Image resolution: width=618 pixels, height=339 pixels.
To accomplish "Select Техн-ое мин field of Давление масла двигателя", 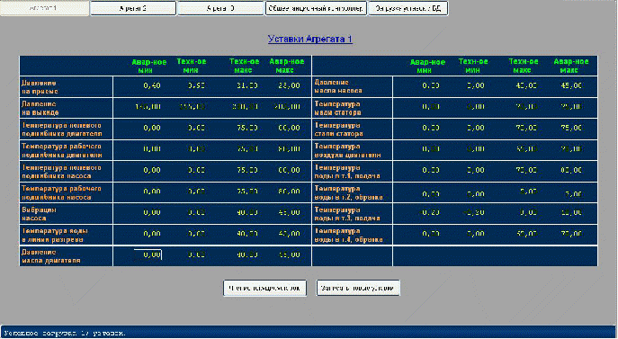I will (193, 255).
